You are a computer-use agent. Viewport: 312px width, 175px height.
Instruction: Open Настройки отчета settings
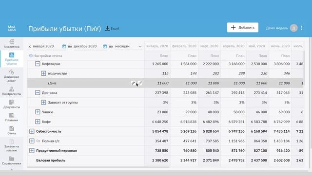click(x=45, y=56)
